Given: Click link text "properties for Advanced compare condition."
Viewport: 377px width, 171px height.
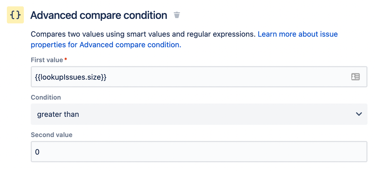Looking at the screenshot, I should (106, 45).
